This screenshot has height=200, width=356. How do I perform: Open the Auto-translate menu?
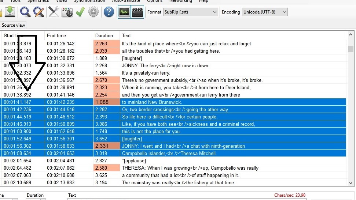pyautogui.click(x=126, y=1)
